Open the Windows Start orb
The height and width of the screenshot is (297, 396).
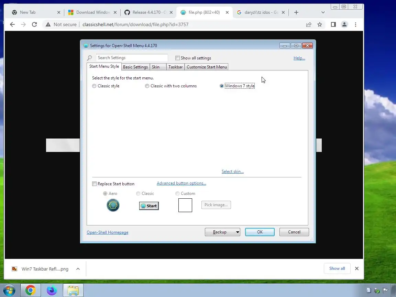tap(9, 290)
